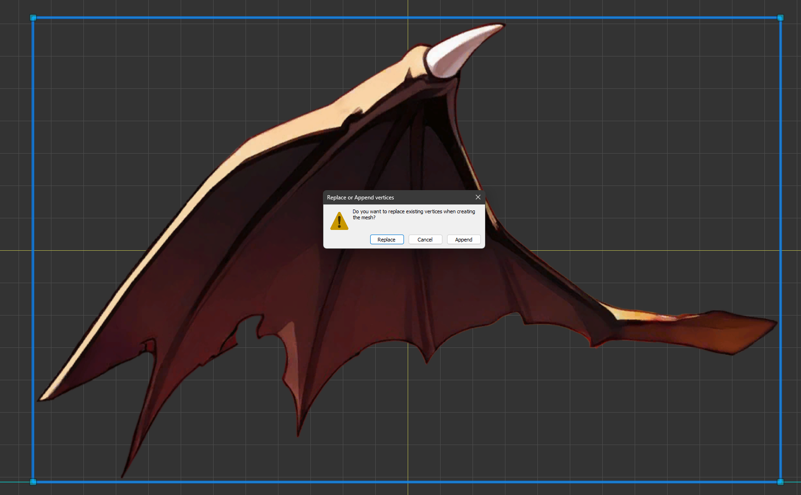Select the bottom-left bounding box handle
The width and height of the screenshot is (801, 495).
(x=33, y=482)
